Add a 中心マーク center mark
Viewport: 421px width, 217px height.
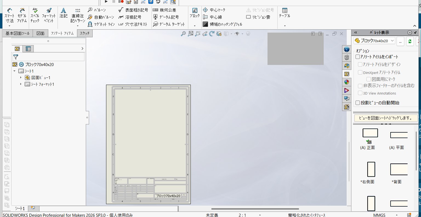[214, 10]
